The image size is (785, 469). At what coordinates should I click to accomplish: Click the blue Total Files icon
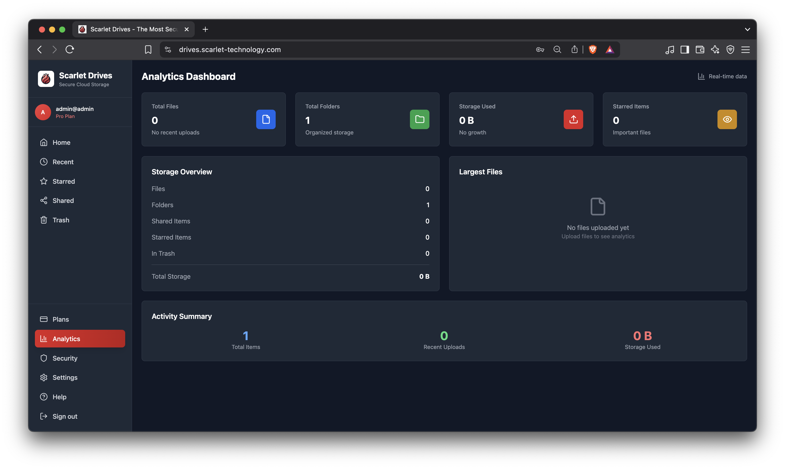266,120
